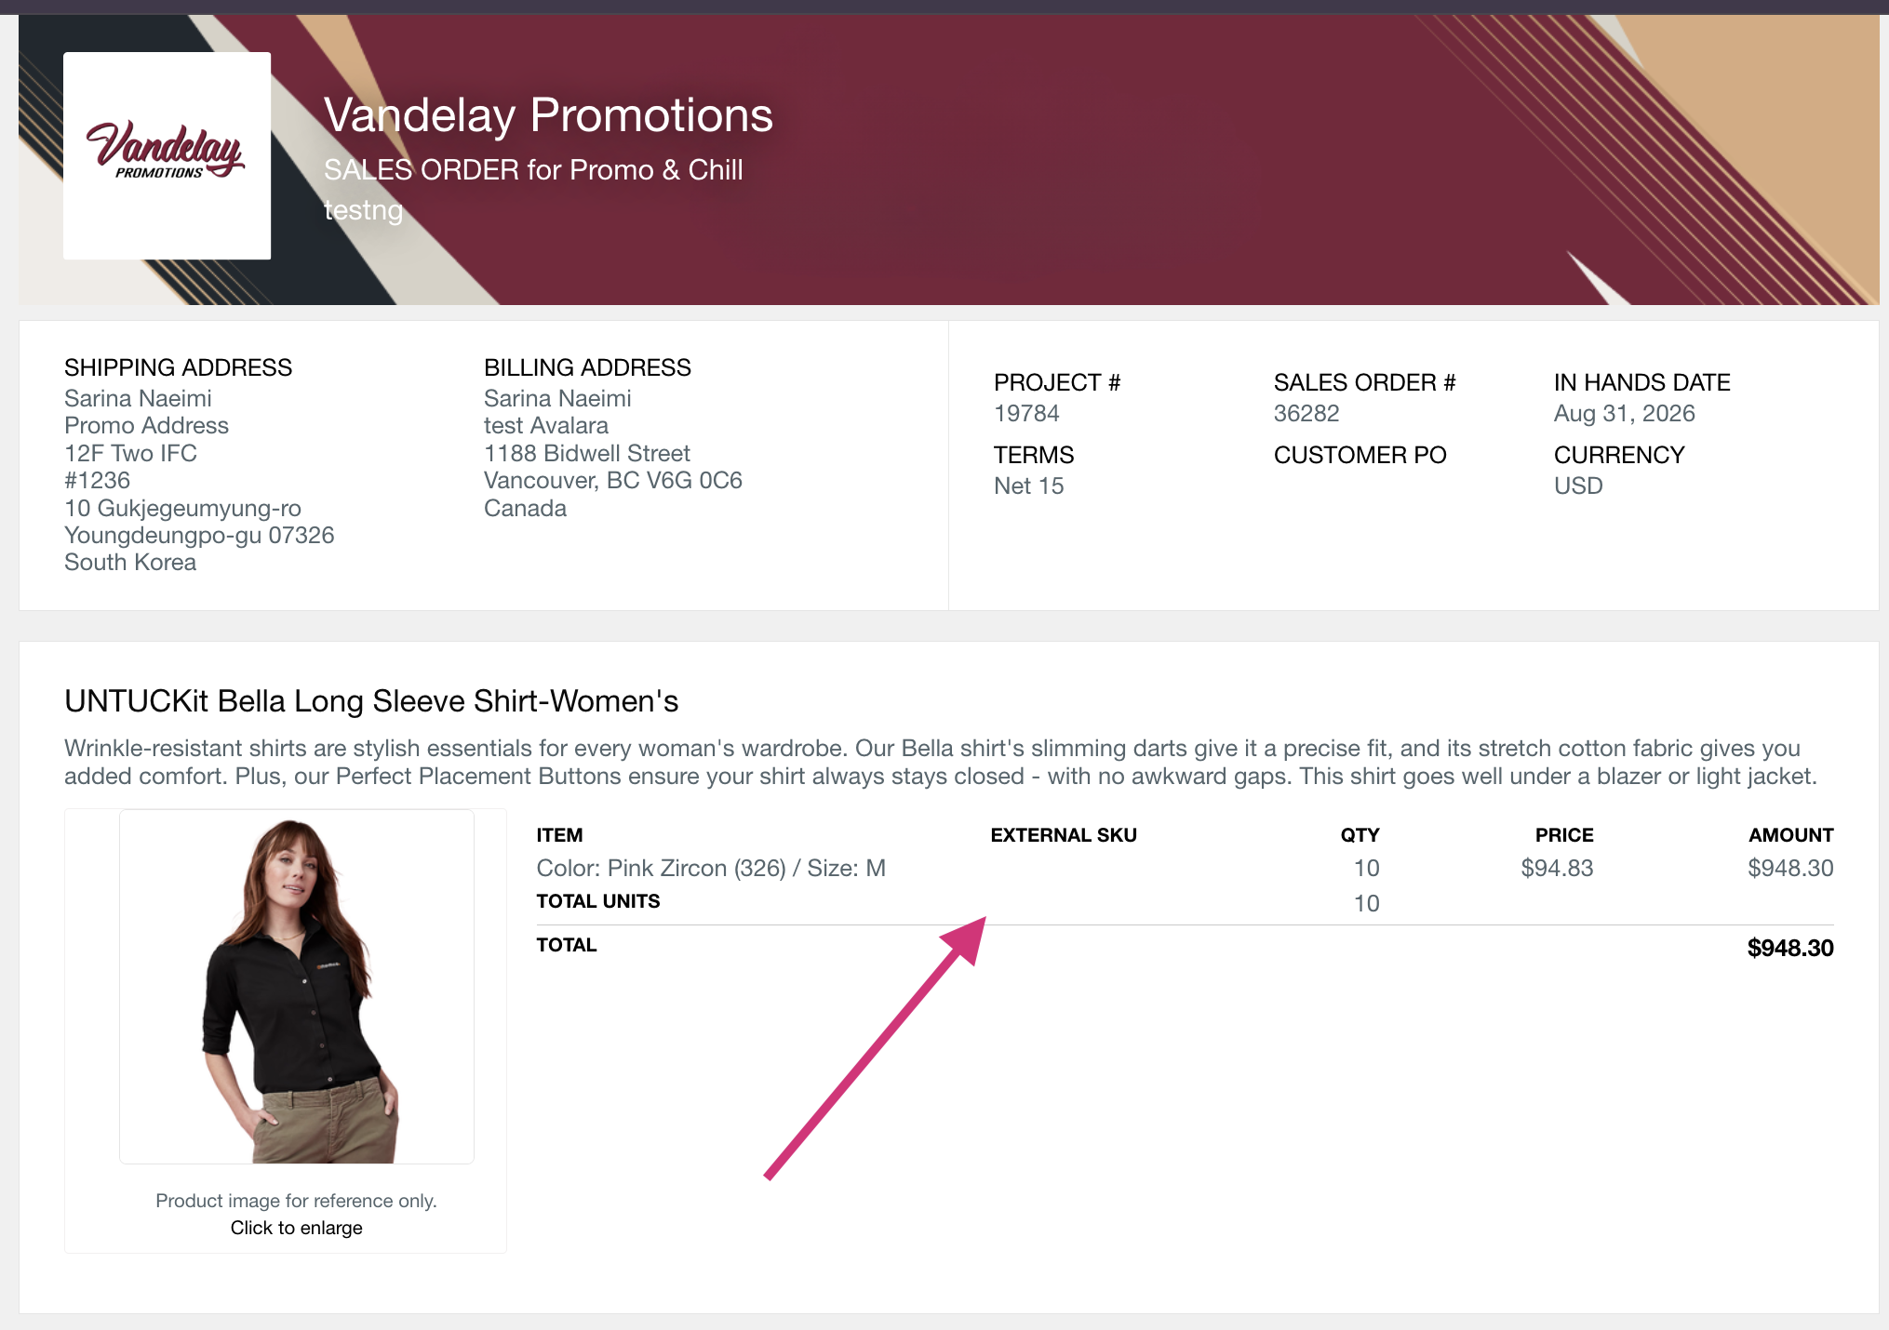Click in hands date 'Aug 31, 2026'
The image size is (1889, 1330).
[1624, 414]
